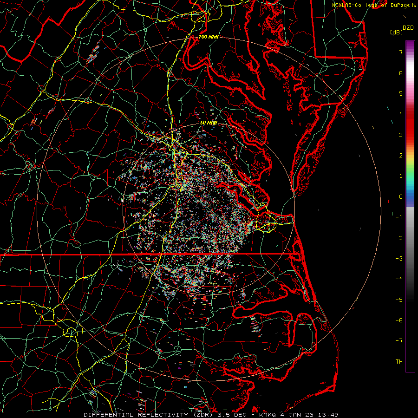The image size is (418, 418).
Task: Click the -7 value on the dB scale
Action: point(399,341)
